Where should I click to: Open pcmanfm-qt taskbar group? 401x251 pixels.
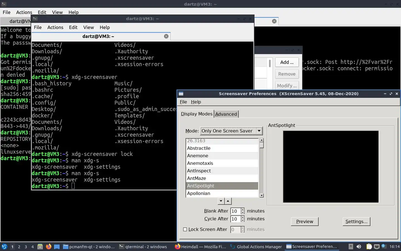[x=89, y=247]
